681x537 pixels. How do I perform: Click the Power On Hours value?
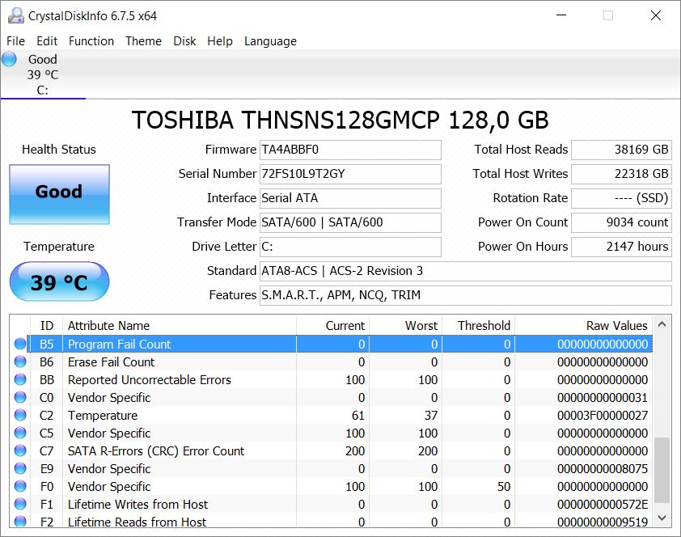621,247
